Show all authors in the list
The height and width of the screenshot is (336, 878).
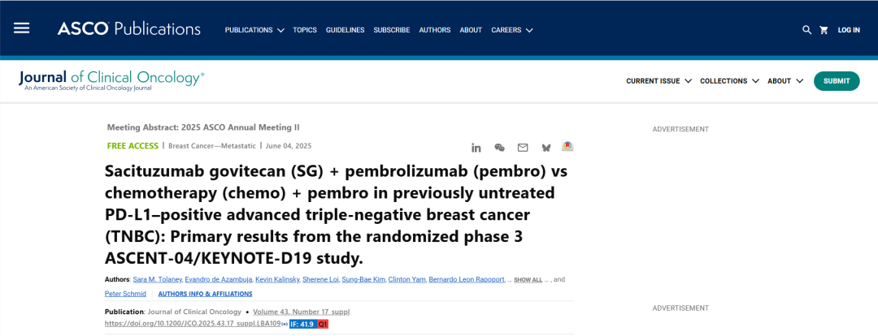click(x=528, y=280)
